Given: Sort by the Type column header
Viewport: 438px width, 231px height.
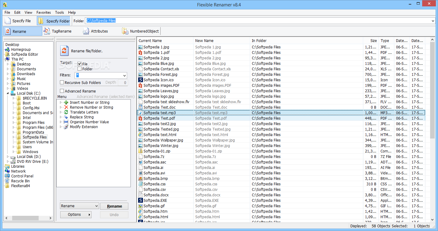Looking at the screenshot, I should [x=386, y=40].
